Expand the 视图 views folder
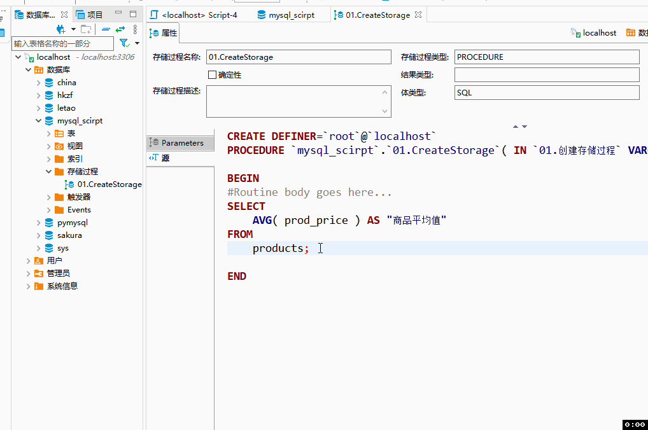This screenshot has height=430, width=648. [49, 146]
